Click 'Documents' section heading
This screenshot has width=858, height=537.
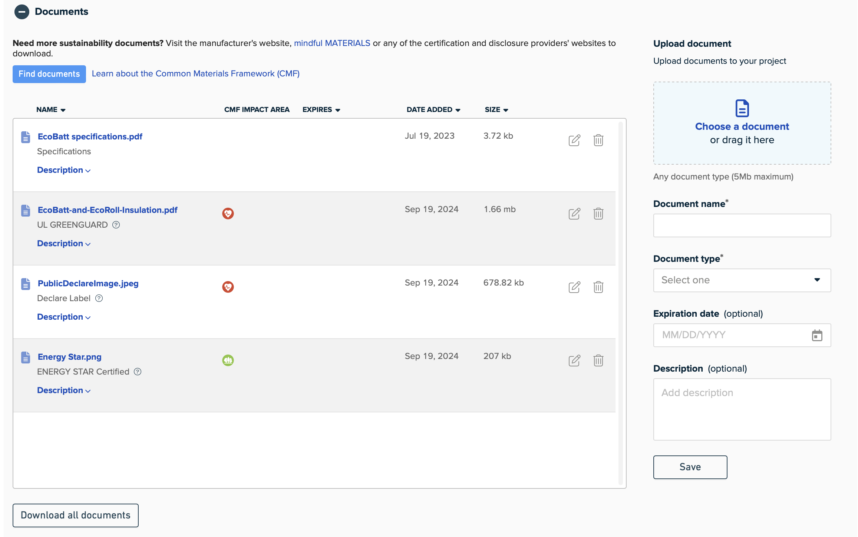[x=62, y=12]
